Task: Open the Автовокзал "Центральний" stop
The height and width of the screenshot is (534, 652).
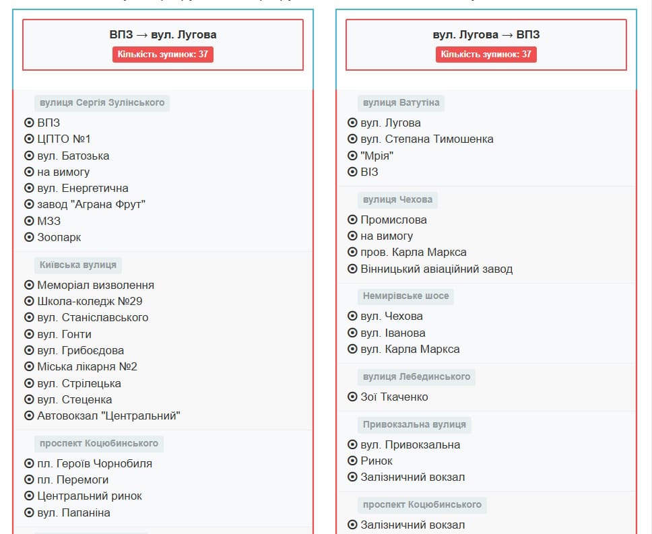Action: pos(108,415)
